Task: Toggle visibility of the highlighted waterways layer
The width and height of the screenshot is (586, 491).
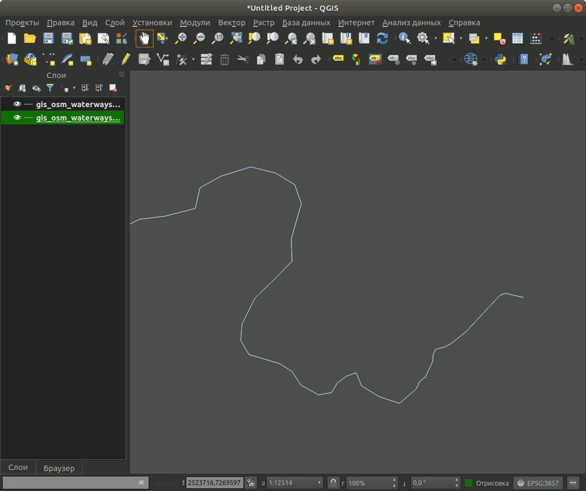Action: [x=17, y=118]
